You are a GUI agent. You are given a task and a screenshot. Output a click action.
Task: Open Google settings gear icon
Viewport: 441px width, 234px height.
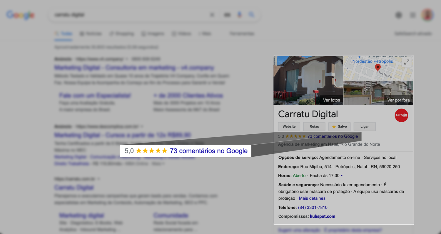pos(399,15)
